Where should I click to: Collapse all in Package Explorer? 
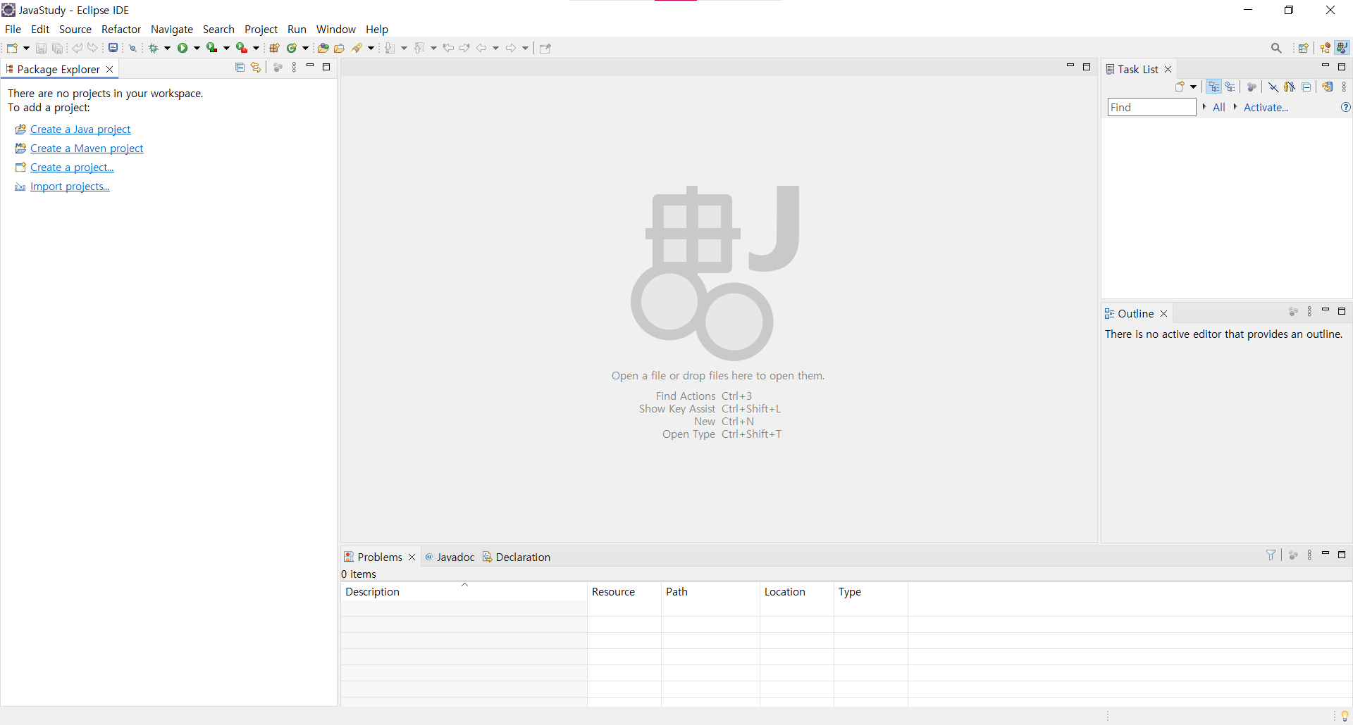[x=240, y=68]
